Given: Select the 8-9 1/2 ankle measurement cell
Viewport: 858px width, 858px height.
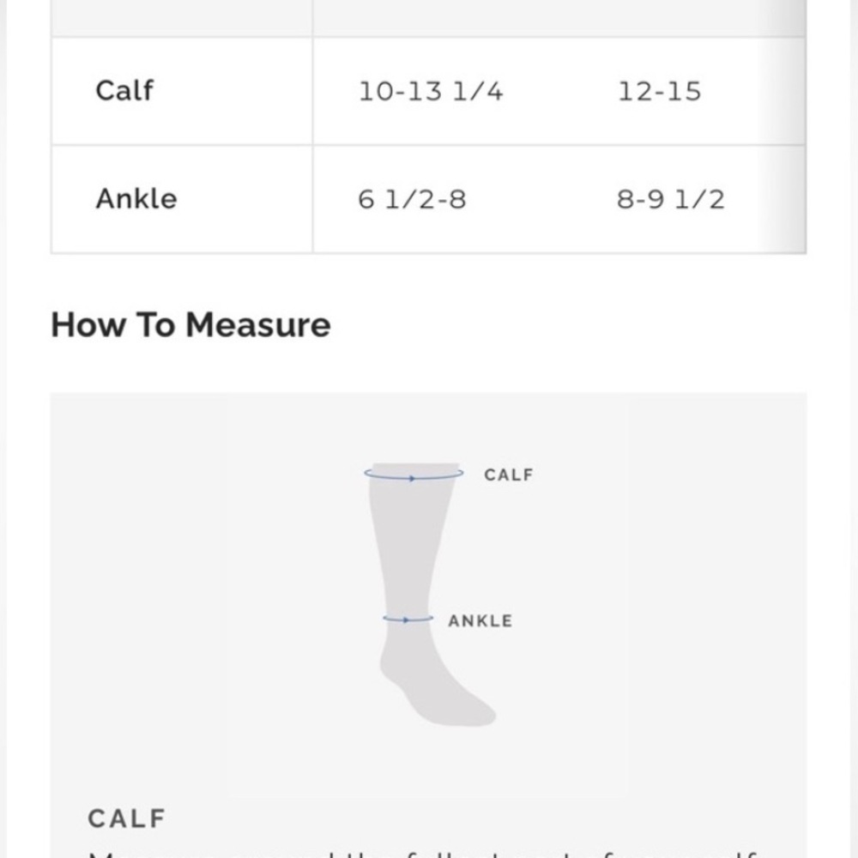Looking at the screenshot, I should (x=670, y=199).
